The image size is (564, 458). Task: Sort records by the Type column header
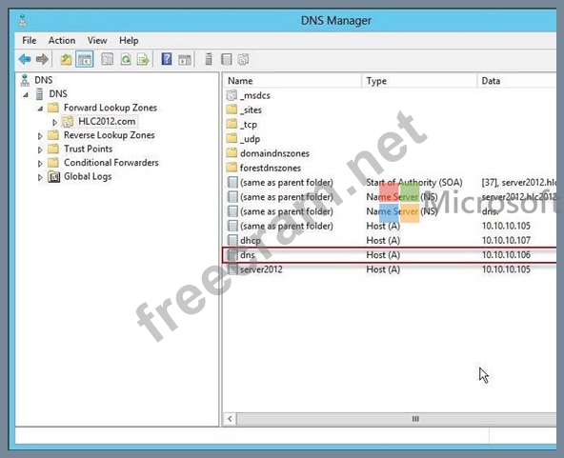(x=419, y=81)
